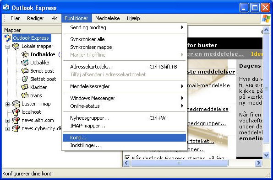
Task: Expand the buster - imap node
Action: pos(7,104)
